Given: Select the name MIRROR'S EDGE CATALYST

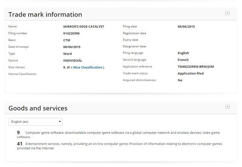Looking at the screenshot, I should [x=84, y=27].
